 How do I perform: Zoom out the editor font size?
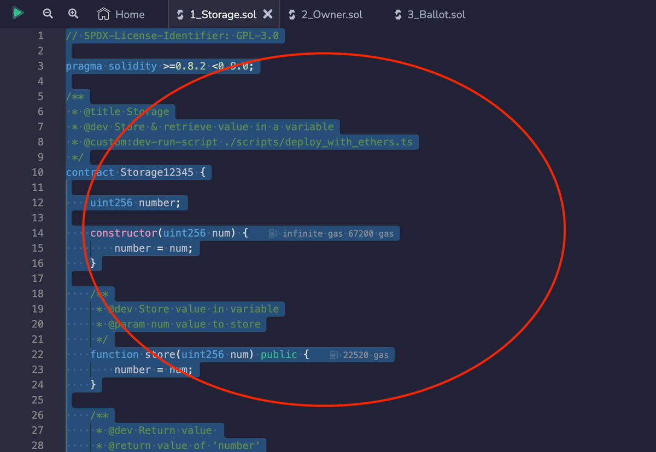[48, 14]
